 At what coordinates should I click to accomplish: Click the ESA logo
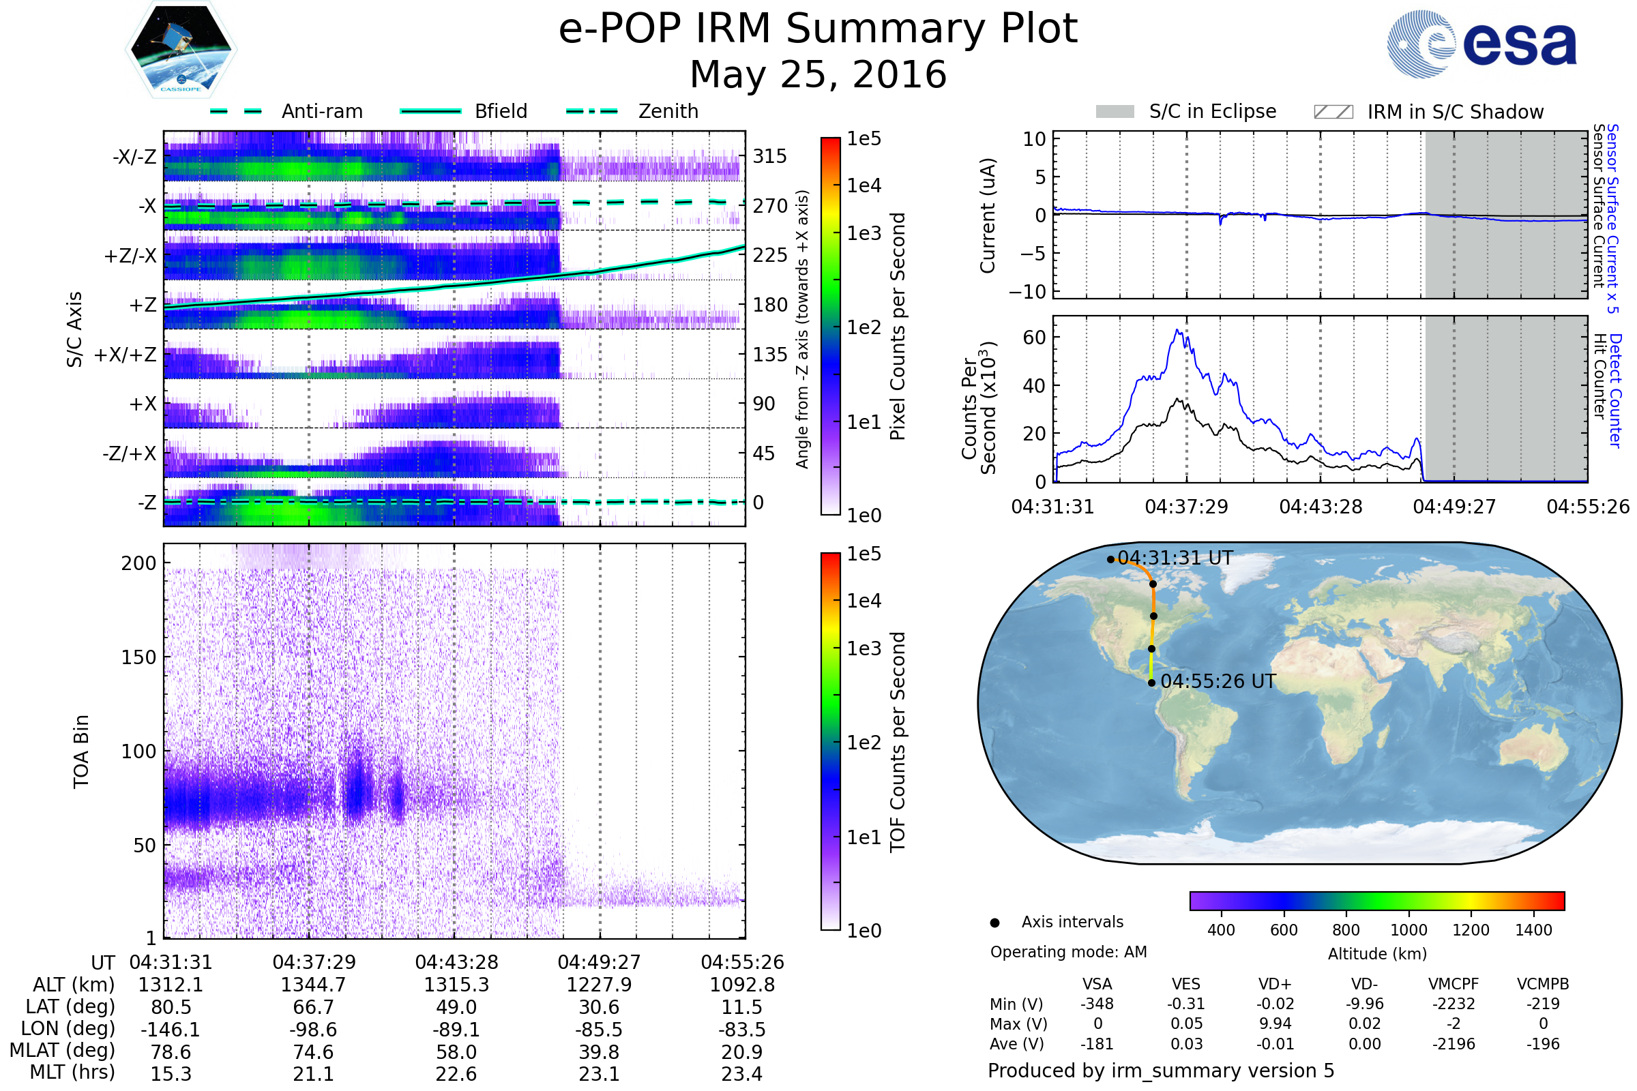1482,44
